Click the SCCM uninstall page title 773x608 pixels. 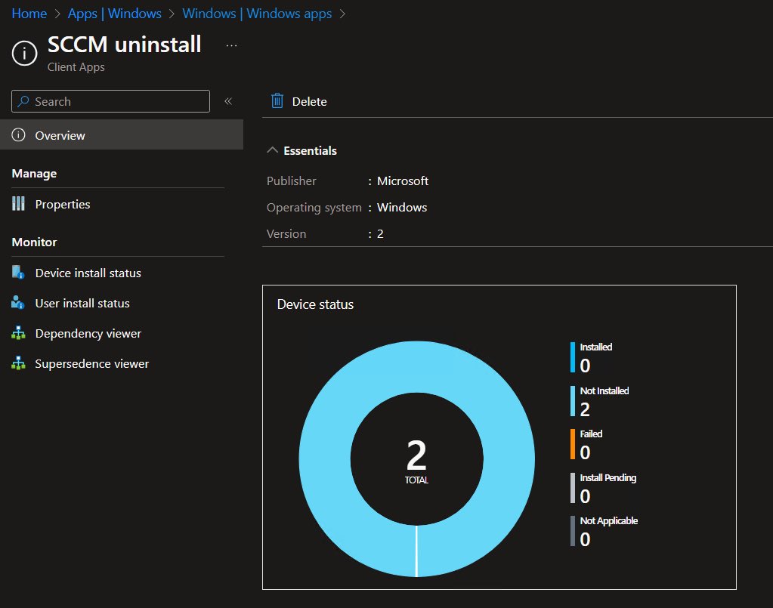124,45
